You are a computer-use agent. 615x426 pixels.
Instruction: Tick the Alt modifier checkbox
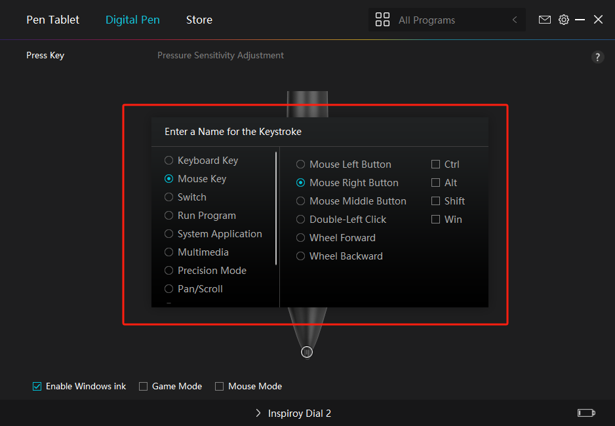click(x=435, y=183)
